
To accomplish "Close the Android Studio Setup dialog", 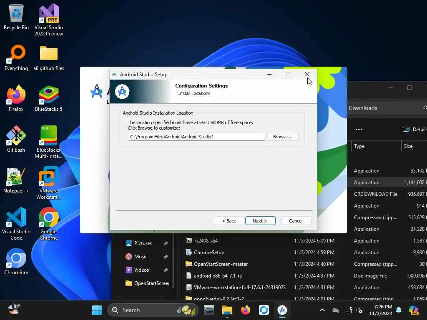I will pos(307,74).
